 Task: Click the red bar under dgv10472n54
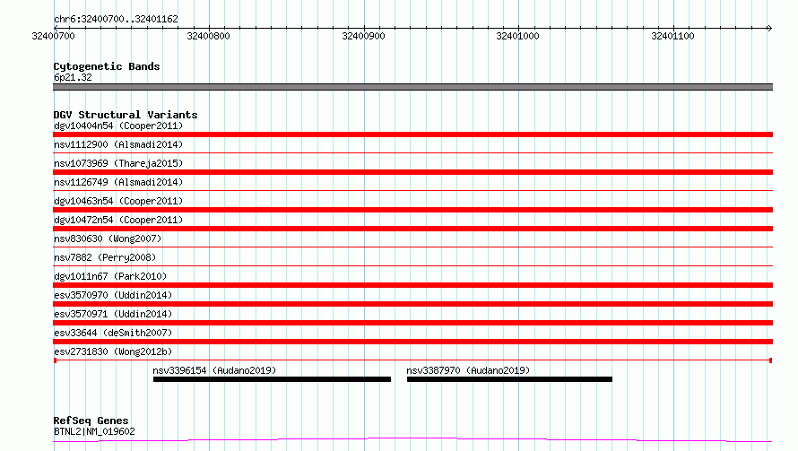412,229
